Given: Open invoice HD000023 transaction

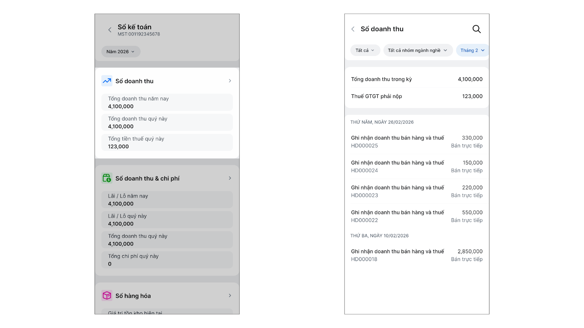Looking at the screenshot, I should [x=416, y=191].
